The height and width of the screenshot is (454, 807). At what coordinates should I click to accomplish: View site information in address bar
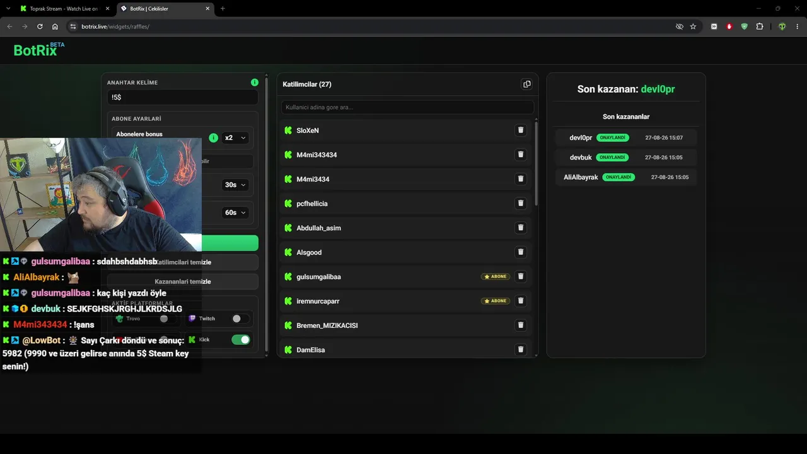pyautogui.click(x=73, y=26)
